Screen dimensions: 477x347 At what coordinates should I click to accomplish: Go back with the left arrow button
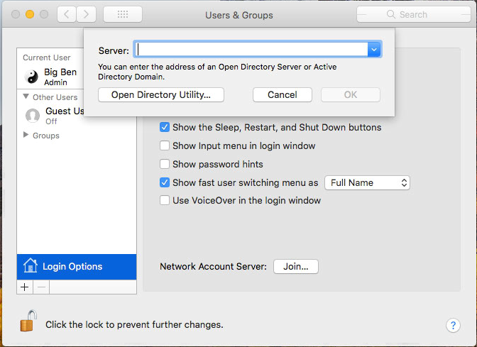67,14
